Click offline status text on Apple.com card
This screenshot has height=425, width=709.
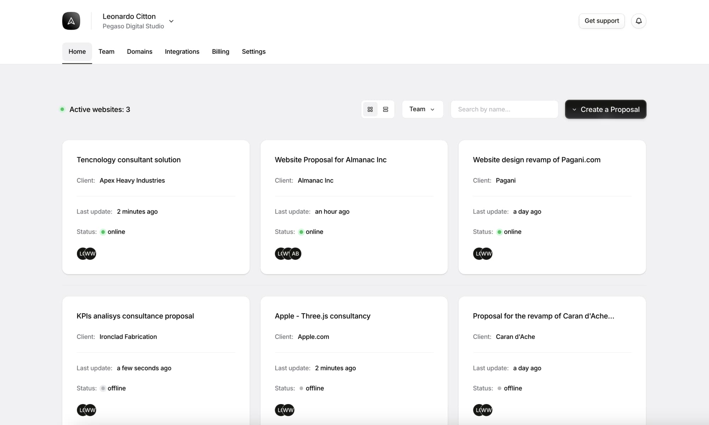click(x=315, y=388)
